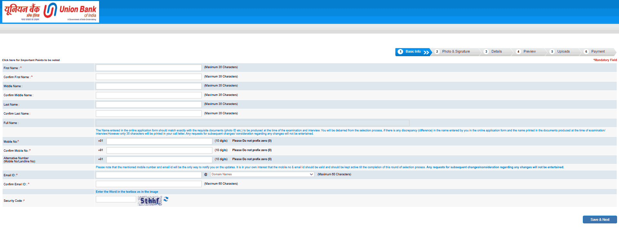
Task: Open the Uploads step tab
Action: (x=563, y=52)
